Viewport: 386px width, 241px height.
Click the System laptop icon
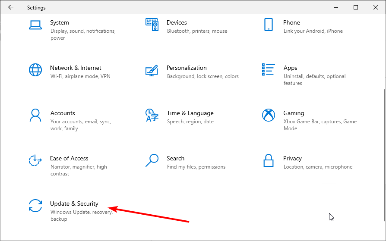pyautogui.click(x=35, y=24)
